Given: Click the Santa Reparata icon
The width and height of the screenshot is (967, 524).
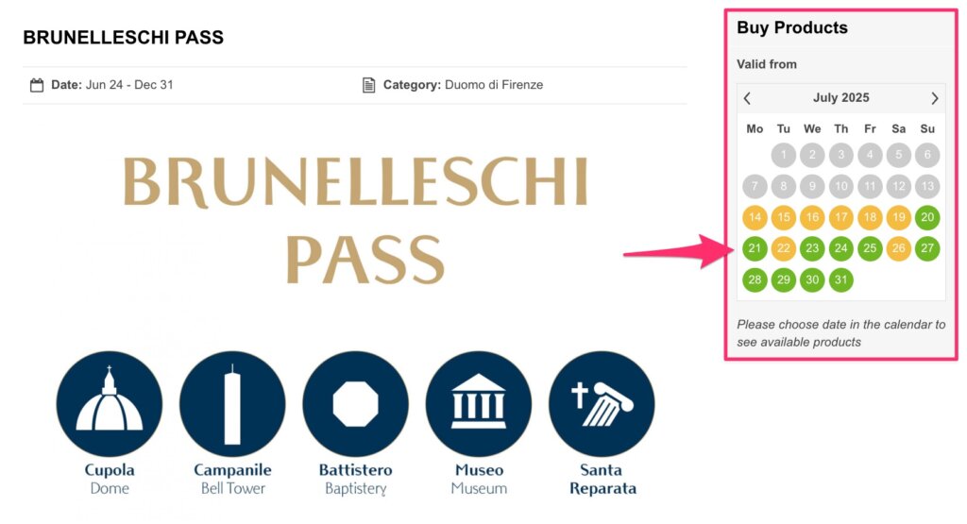Looking at the screenshot, I should pos(602,404).
